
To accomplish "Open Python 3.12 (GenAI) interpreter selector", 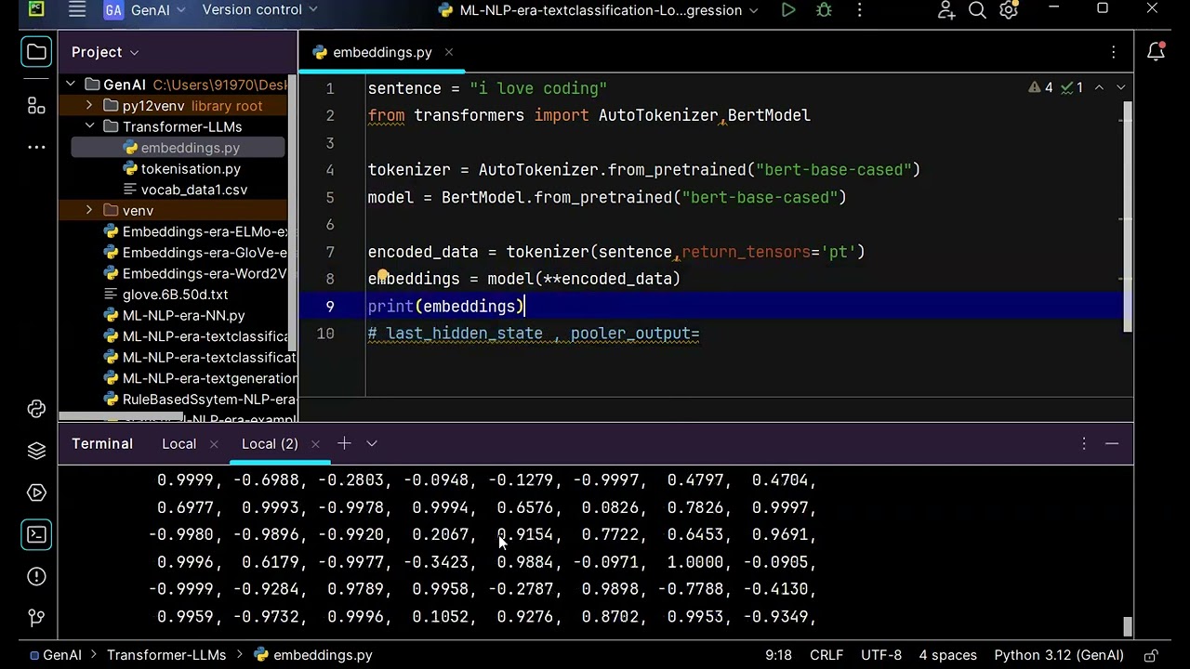I will tap(1059, 655).
